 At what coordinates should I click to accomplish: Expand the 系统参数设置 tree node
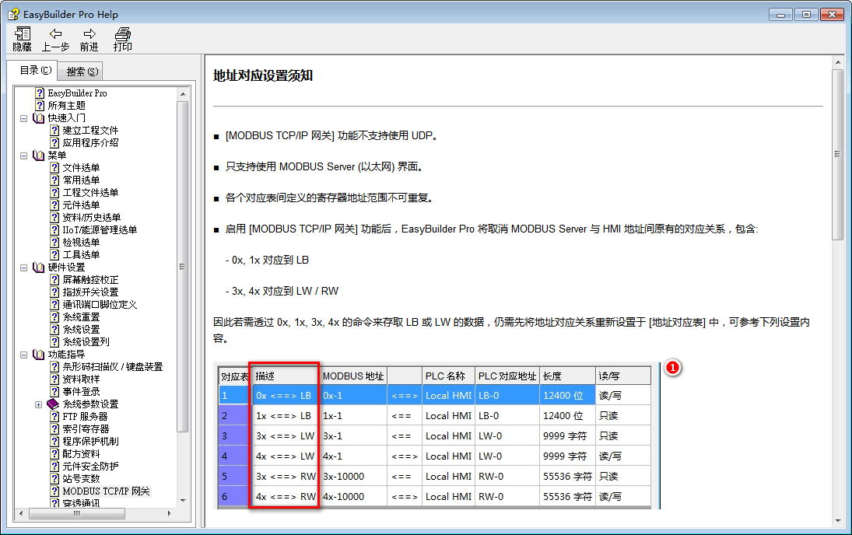(38, 404)
